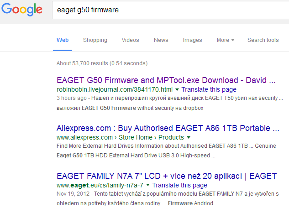Open EAGET FAMILY N7A 7" LCD result
This screenshot has height=218, width=289.
pos(167,176)
